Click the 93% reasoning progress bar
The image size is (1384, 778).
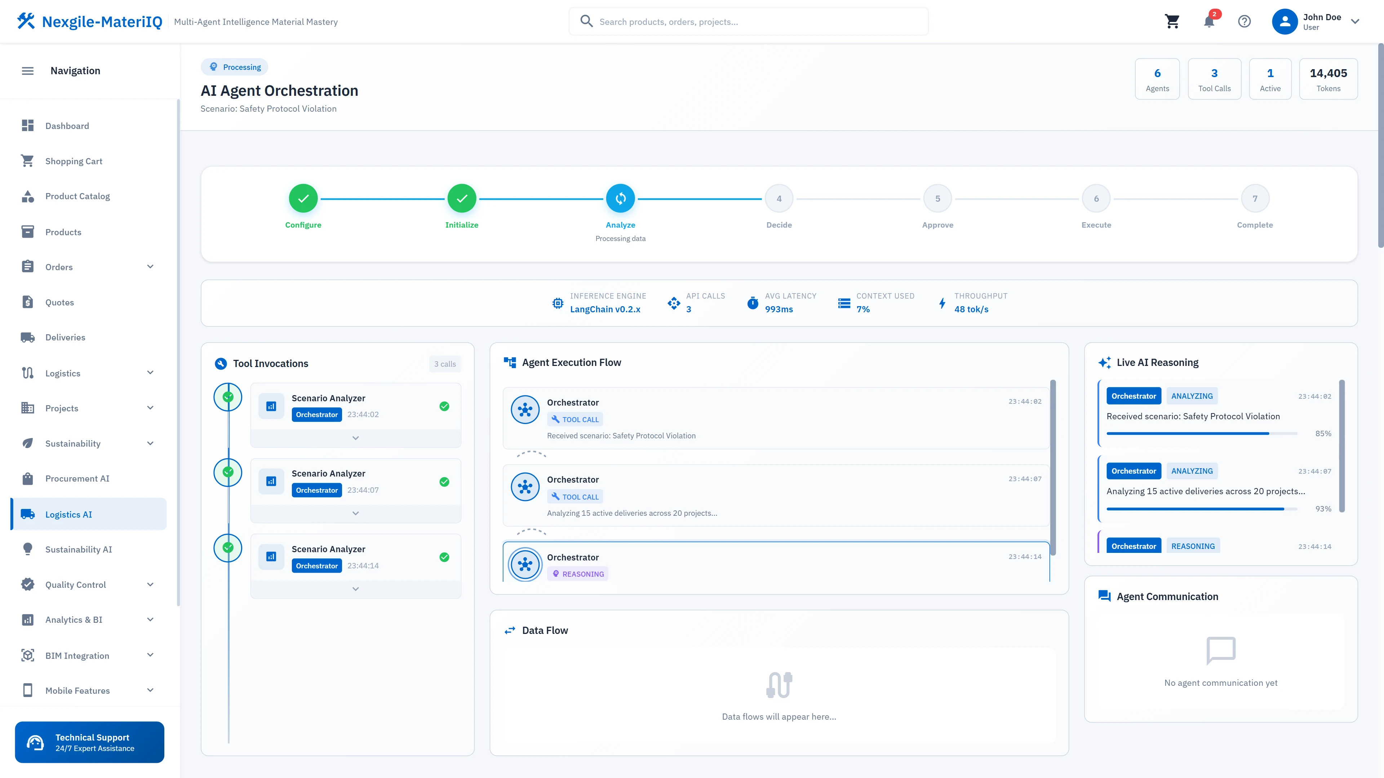click(x=1202, y=509)
